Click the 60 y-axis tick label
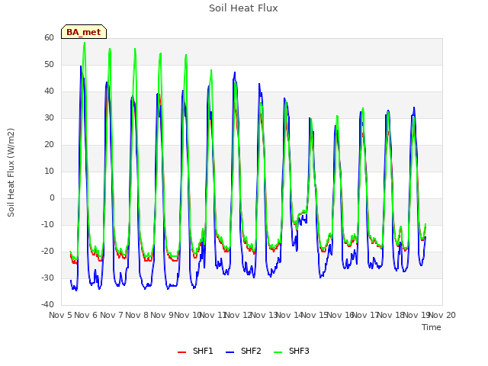The image size is (488, 366). (x=49, y=37)
